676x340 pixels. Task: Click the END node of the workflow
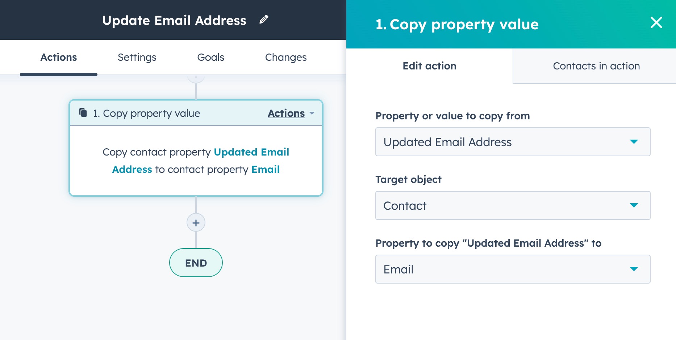click(x=196, y=263)
